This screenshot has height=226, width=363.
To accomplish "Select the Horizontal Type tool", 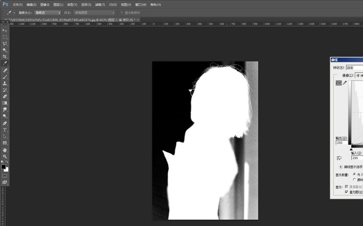I will [5, 129].
